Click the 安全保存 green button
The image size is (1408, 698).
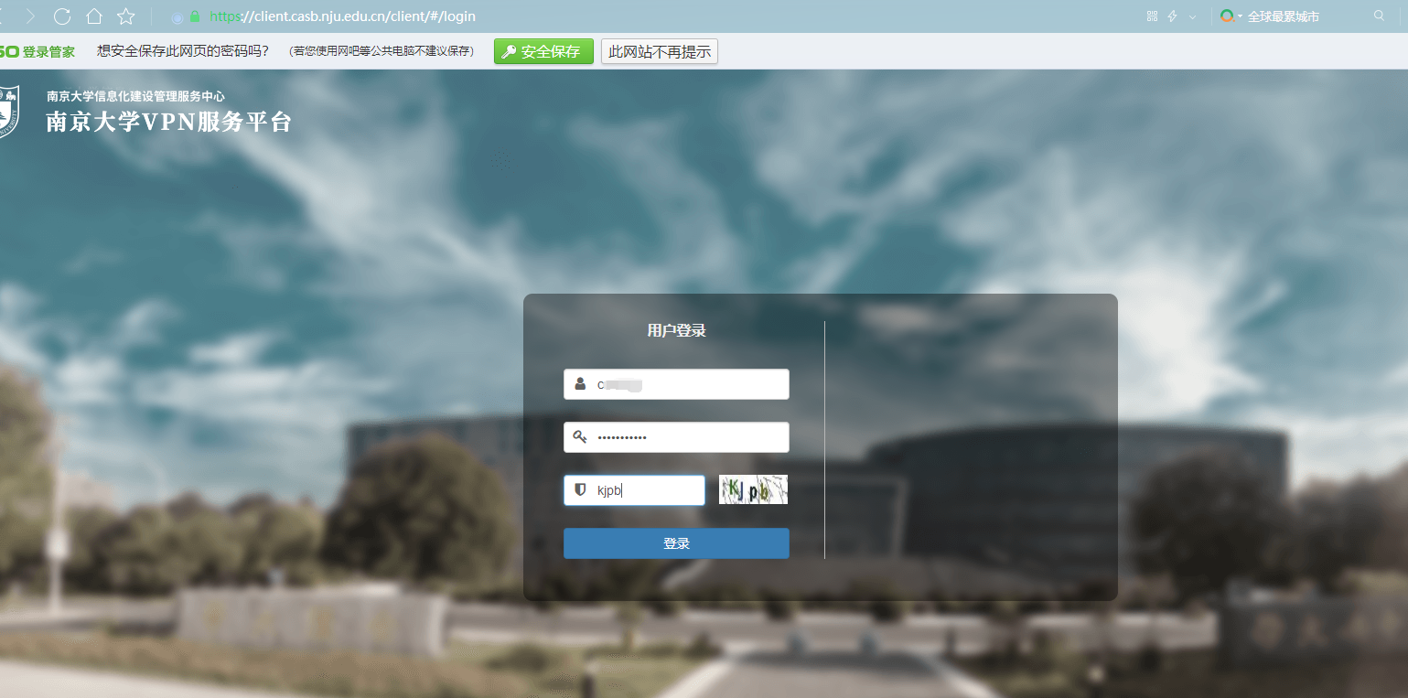pos(543,52)
